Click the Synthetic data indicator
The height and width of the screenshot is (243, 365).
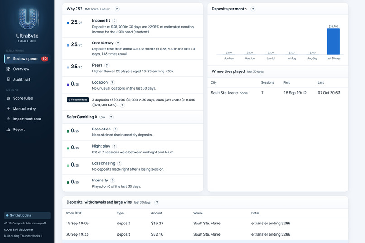click(27, 215)
